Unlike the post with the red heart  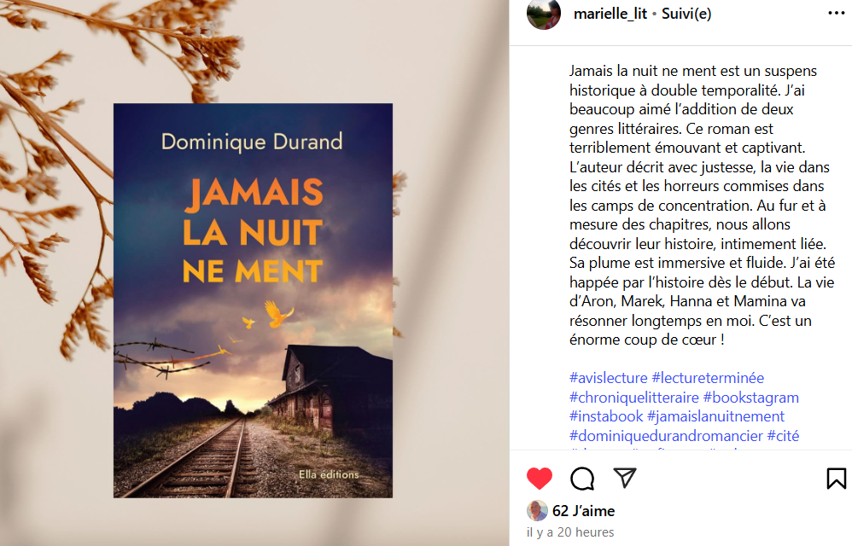(539, 478)
